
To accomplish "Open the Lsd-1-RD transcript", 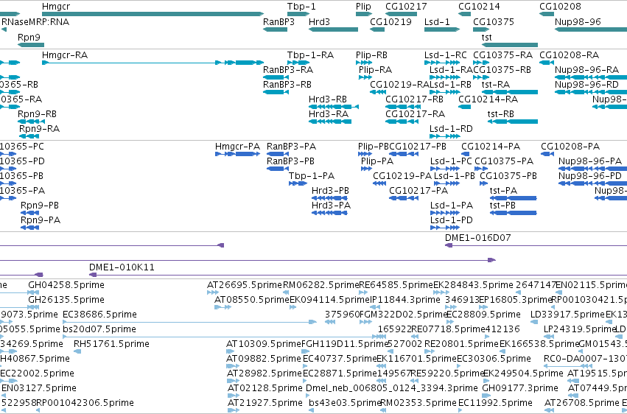I will (x=445, y=136).
